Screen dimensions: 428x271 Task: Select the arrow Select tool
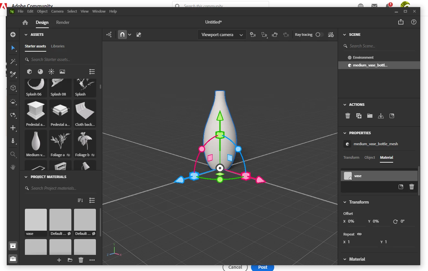tap(13, 48)
